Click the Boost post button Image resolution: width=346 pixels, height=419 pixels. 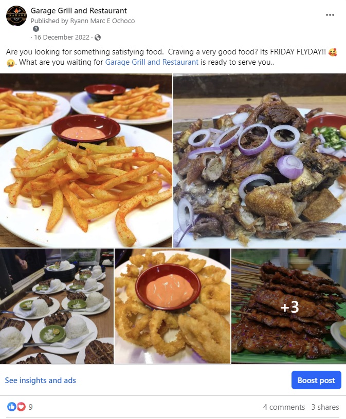point(316,380)
